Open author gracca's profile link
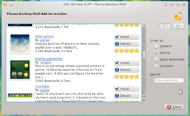 tap(45, 90)
